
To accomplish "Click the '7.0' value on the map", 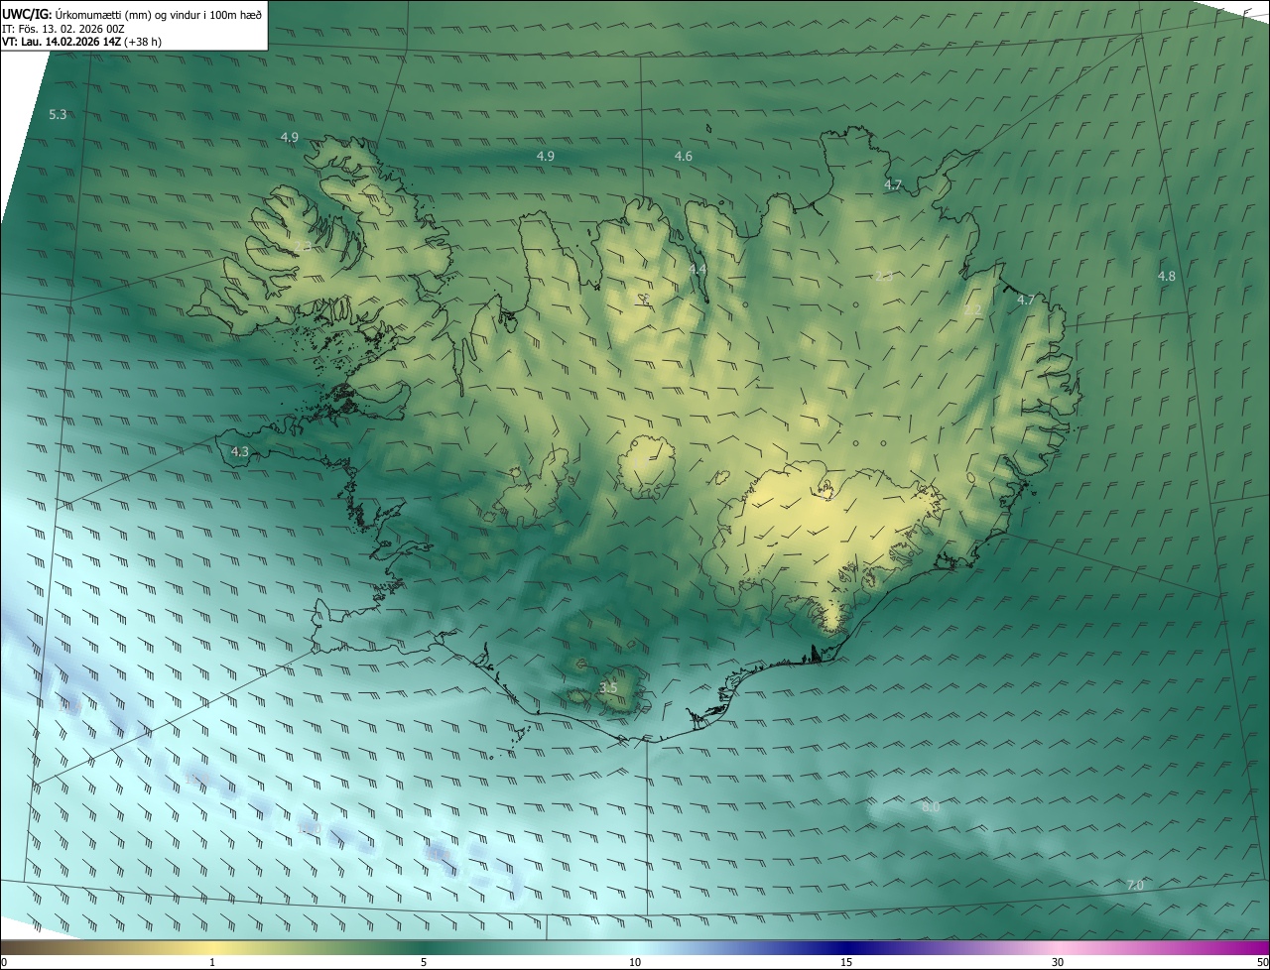I will [x=1136, y=885].
